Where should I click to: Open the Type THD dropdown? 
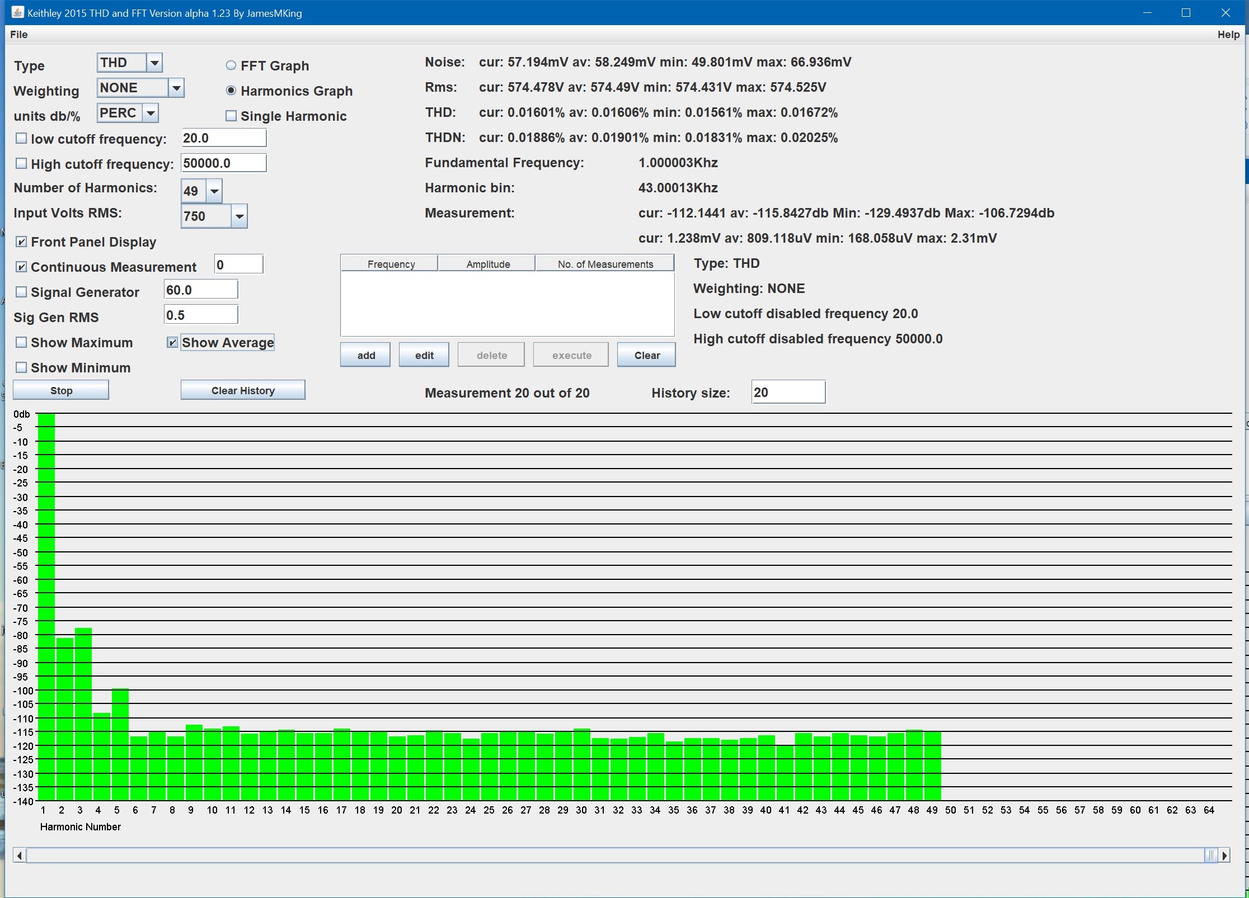[154, 63]
